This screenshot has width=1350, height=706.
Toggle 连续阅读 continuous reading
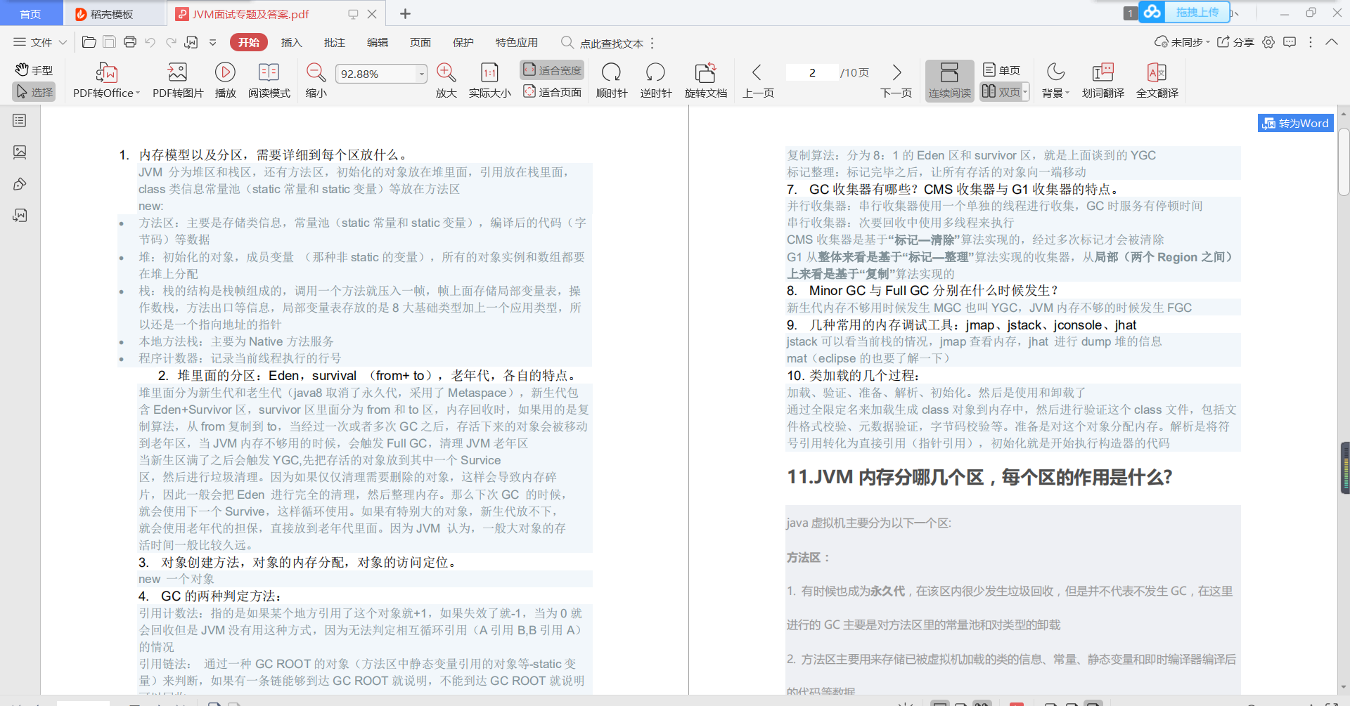[x=949, y=81]
